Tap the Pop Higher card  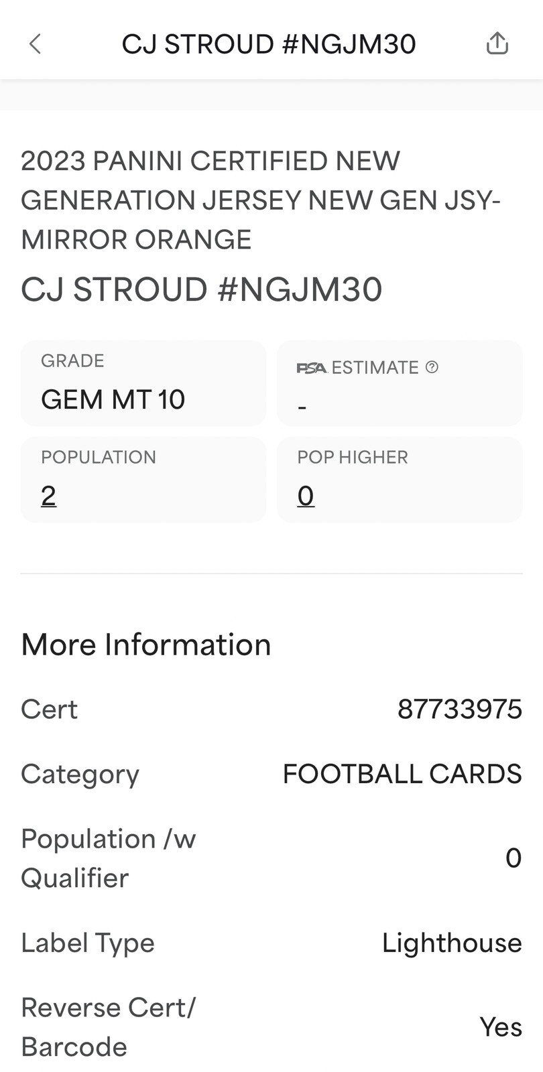(400, 479)
